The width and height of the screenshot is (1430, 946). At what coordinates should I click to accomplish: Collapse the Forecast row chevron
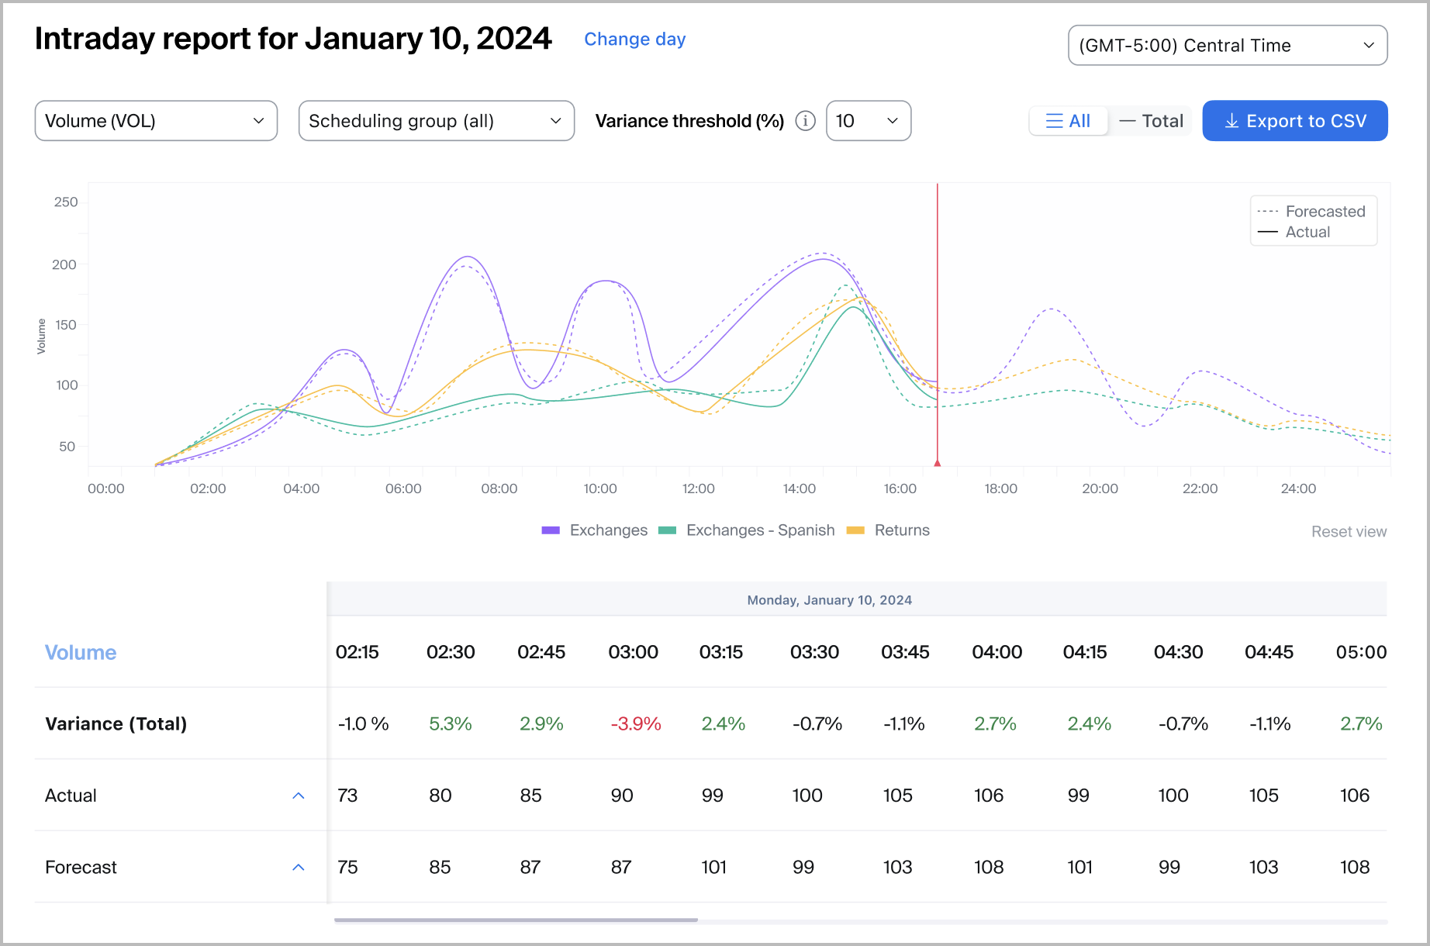(x=299, y=867)
